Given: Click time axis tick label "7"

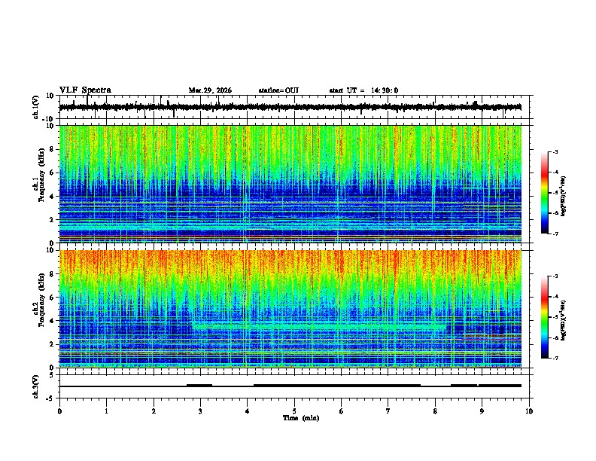Looking at the screenshot, I should click(x=388, y=411).
